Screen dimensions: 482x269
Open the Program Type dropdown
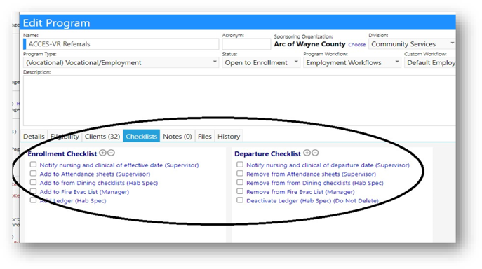121,62
